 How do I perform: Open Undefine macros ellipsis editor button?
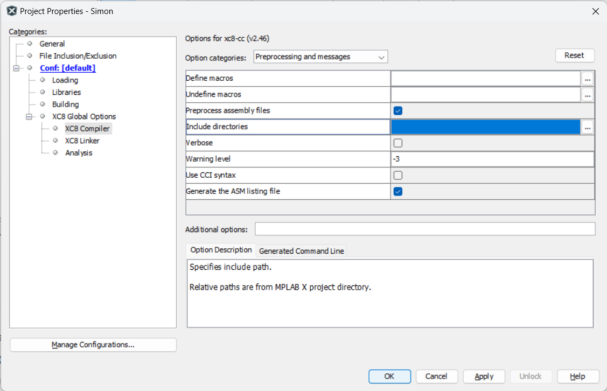tap(588, 94)
